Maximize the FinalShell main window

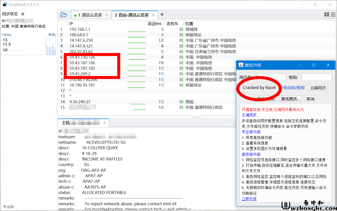click(x=315, y=4)
